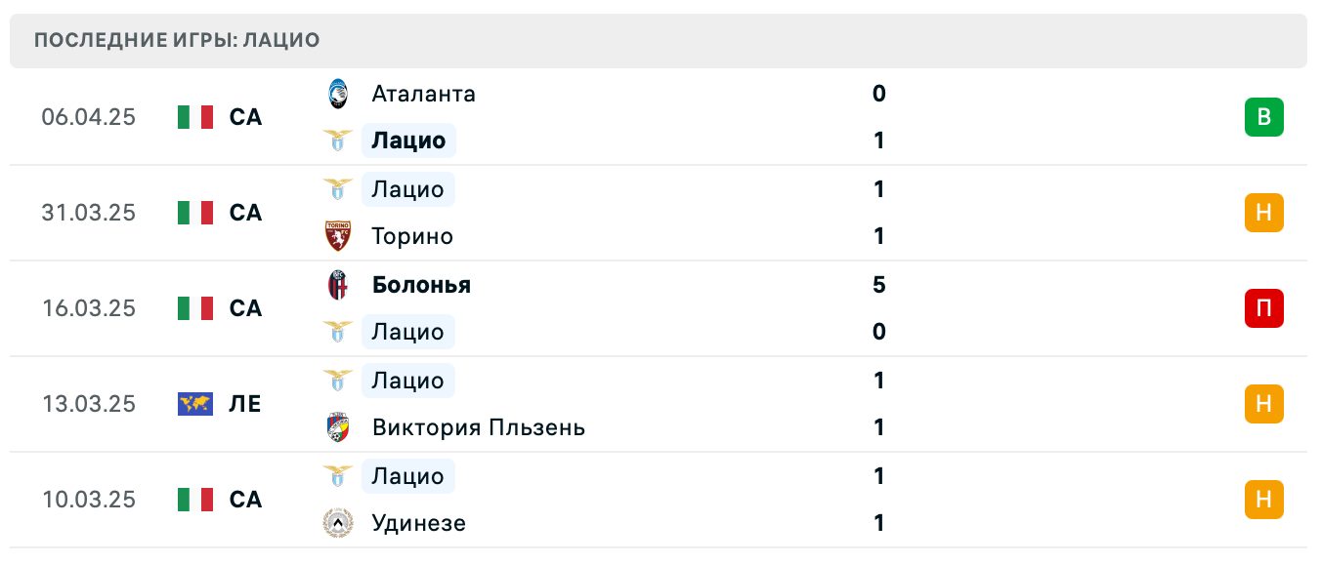
Task: Click the Atalanta club crest icon
Action: (x=337, y=94)
